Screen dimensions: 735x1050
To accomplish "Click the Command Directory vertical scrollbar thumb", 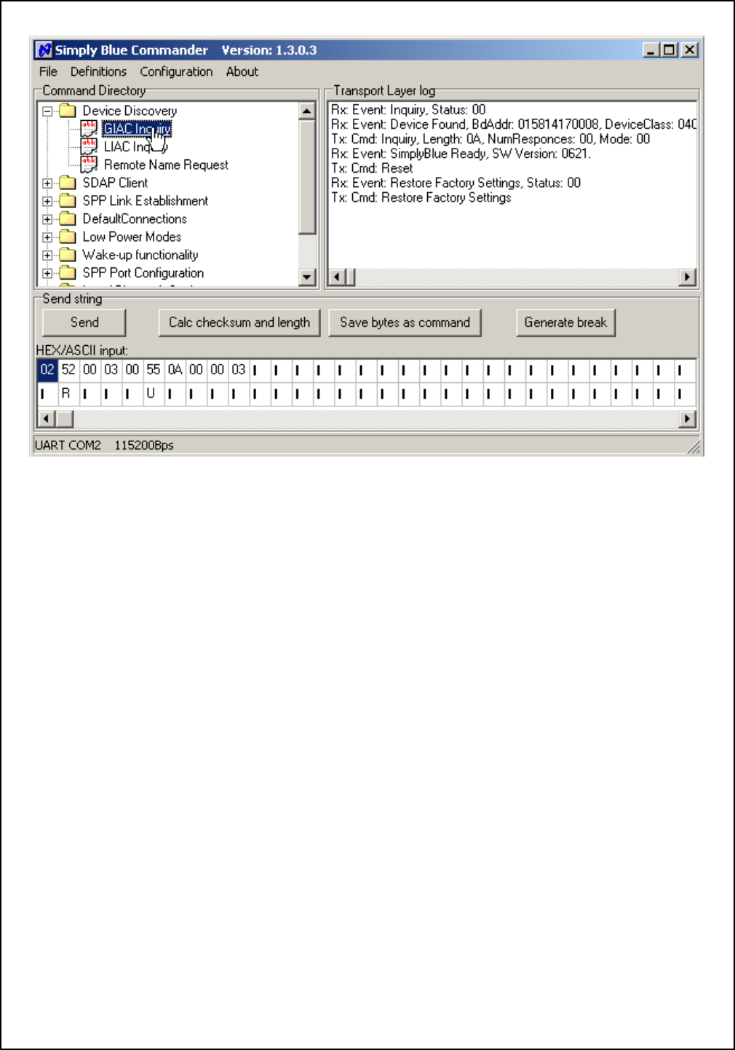I will coord(307,177).
